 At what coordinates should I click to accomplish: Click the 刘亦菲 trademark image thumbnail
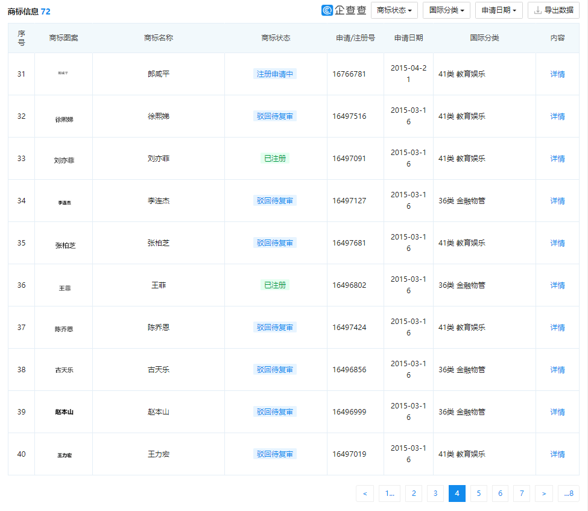click(x=64, y=160)
